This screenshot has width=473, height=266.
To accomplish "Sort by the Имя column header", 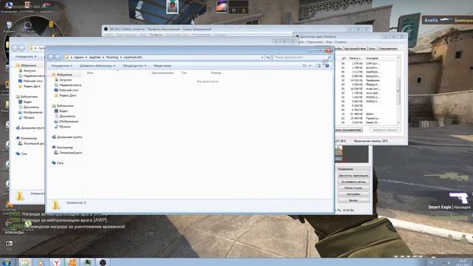I will [x=90, y=73].
